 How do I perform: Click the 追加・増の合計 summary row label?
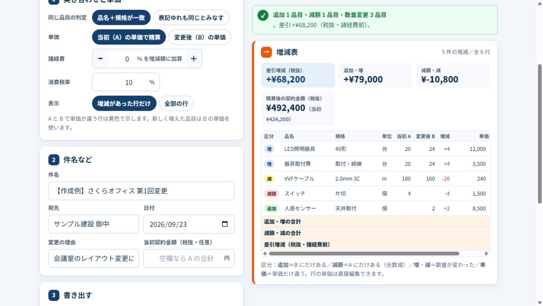pyautogui.click(x=282, y=221)
